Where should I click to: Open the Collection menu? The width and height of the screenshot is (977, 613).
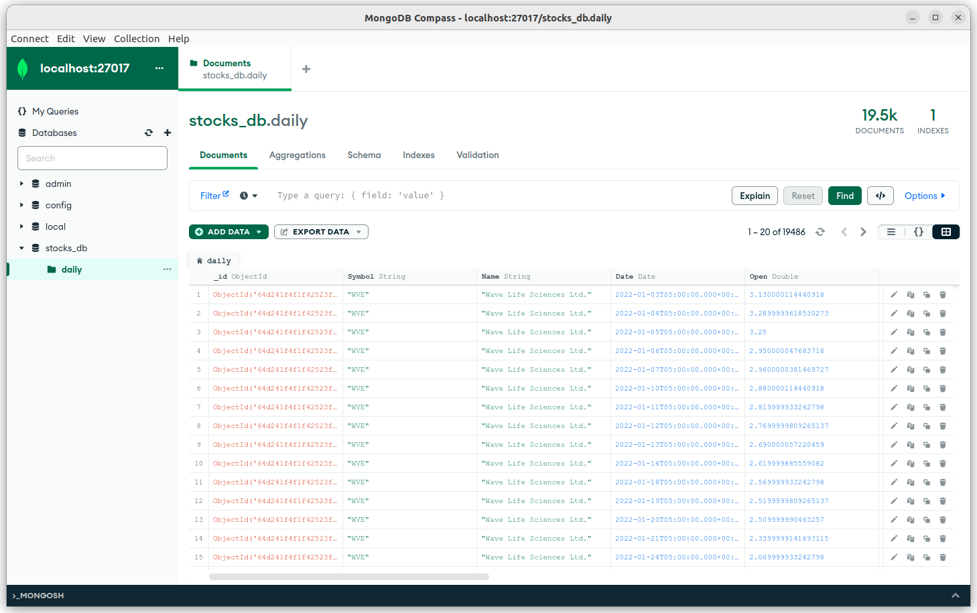click(137, 39)
